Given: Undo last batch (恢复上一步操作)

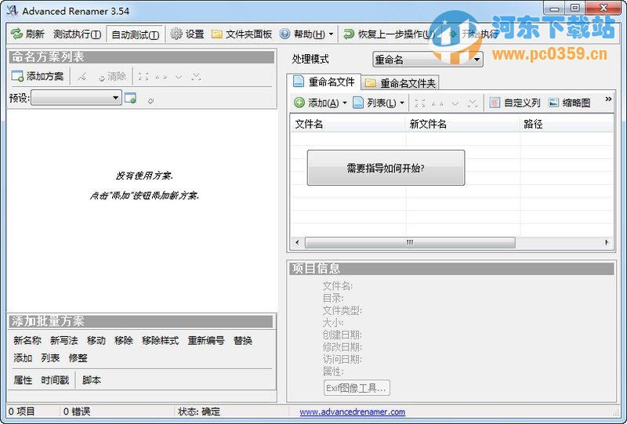Looking at the screenshot, I should tap(389, 34).
